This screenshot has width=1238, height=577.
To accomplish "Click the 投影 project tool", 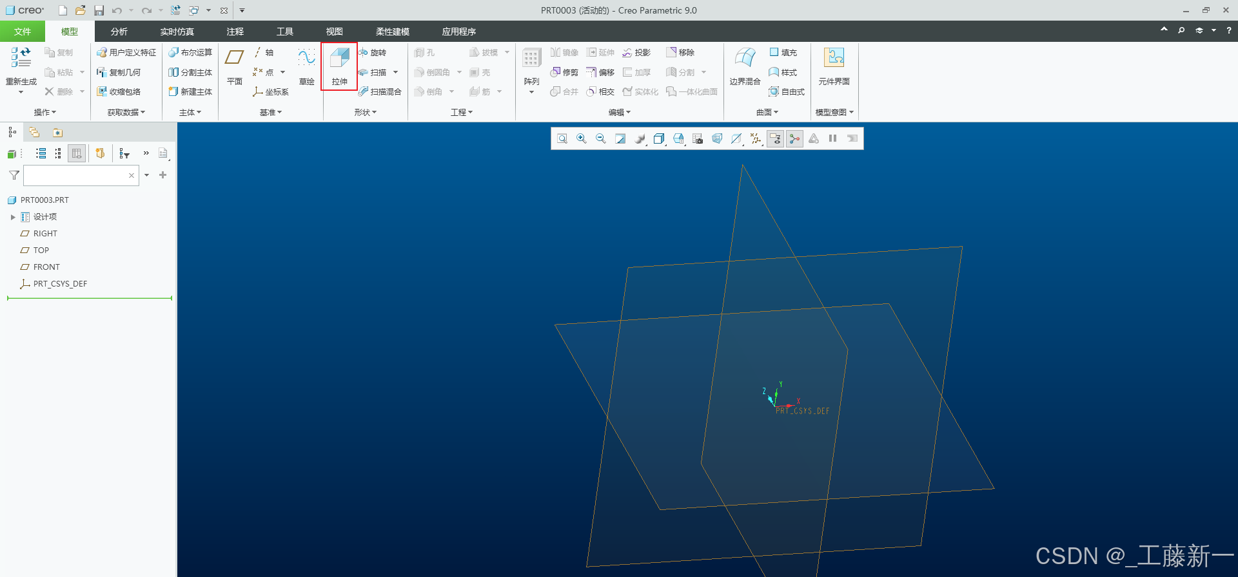I will pyautogui.click(x=636, y=52).
